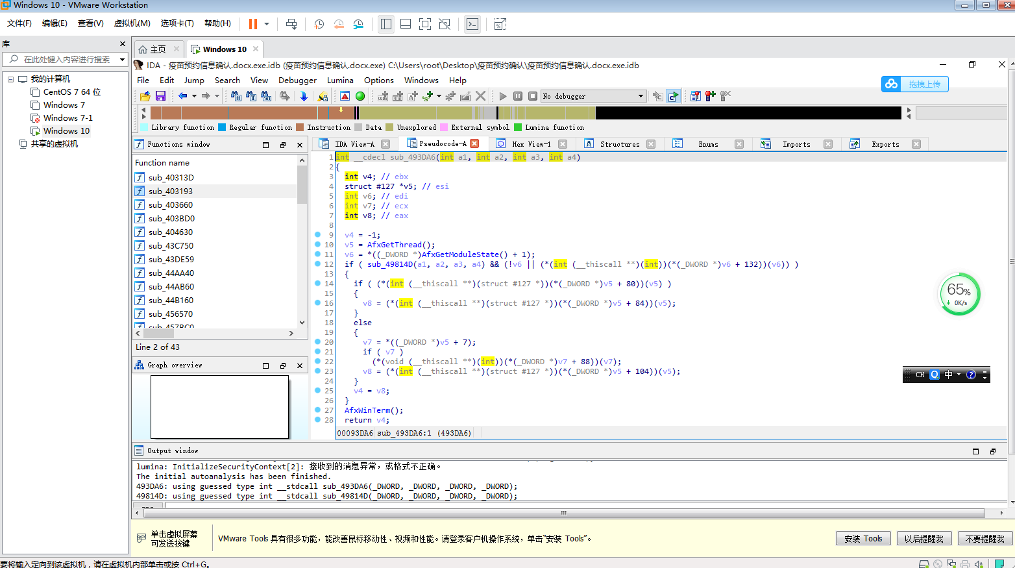Open VMware 虚拟机(M) menu
Image resolution: width=1015 pixels, height=568 pixels.
(132, 23)
